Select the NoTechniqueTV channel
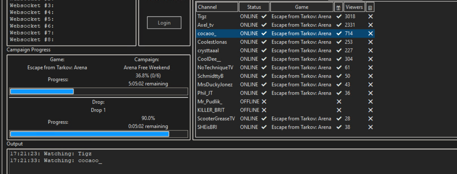The height and width of the screenshot is (174, 457). [215, 68]
